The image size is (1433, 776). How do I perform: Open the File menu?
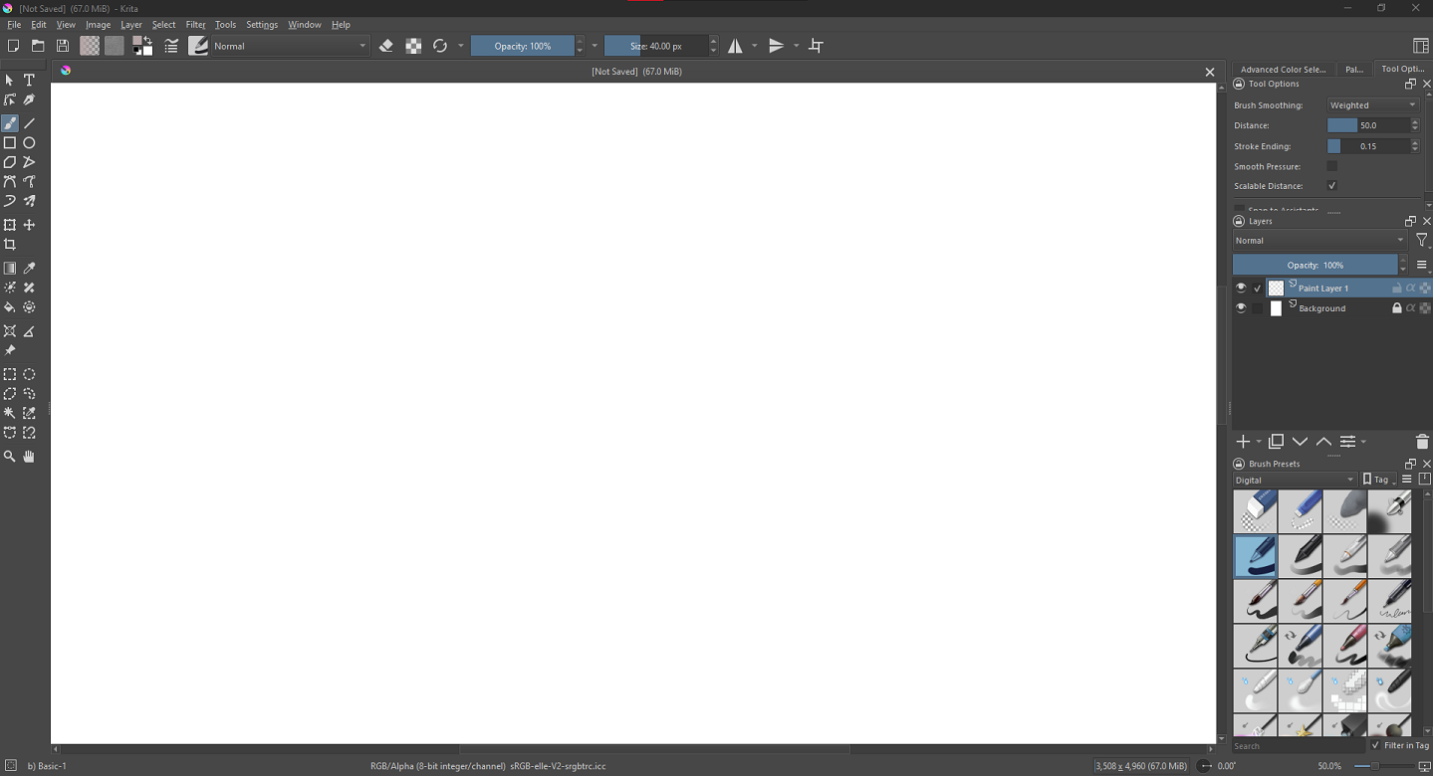click(14, 25)
